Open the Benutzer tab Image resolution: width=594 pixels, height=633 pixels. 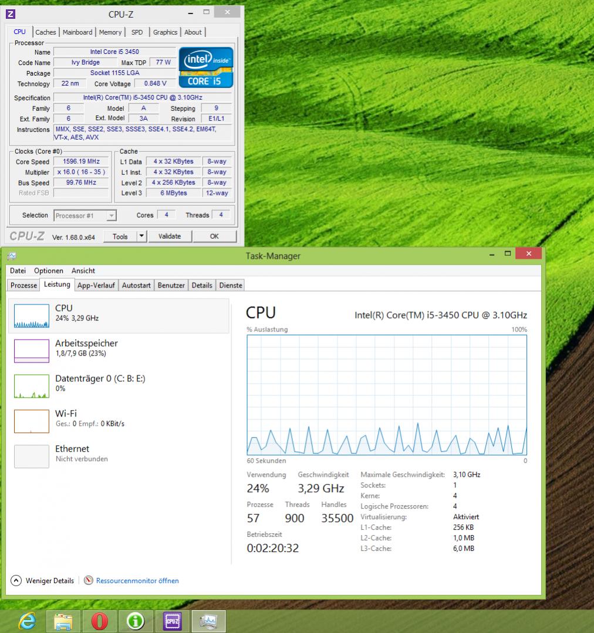[171, 285]
